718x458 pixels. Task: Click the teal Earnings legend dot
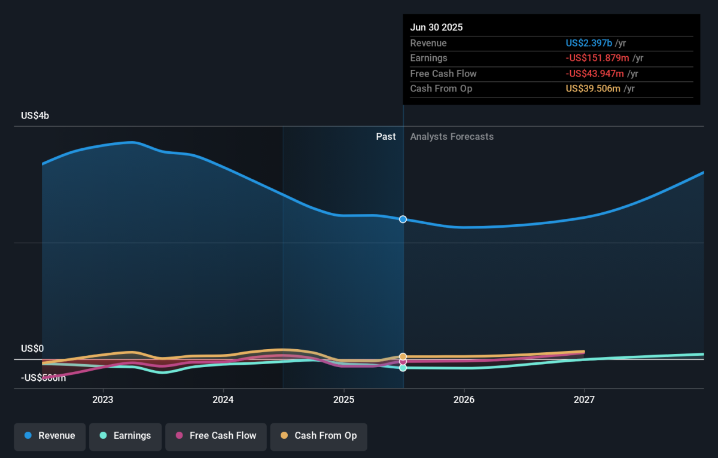(x=103, y=436)
